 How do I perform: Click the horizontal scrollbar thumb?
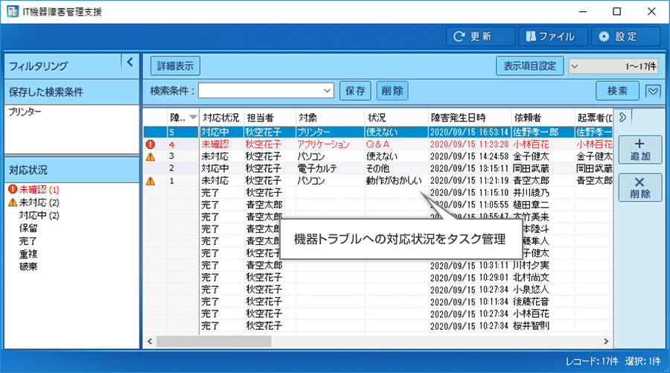pyautogui.click(x=214, y=342)
